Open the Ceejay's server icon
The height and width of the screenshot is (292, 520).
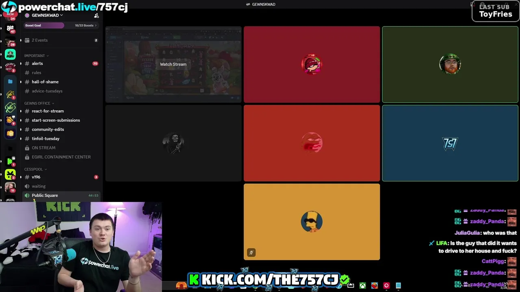point(10,67)
